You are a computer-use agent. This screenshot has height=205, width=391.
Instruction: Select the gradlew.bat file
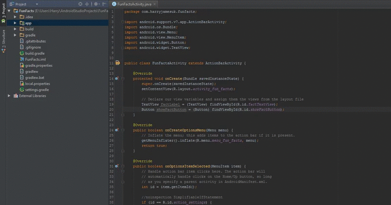[34, 78]
